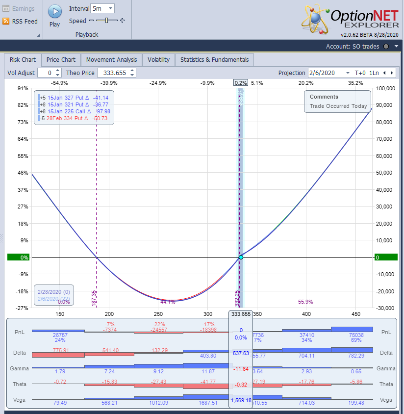This screenshot has width=404, height=414.
Task: Click the Delta value -775.91
Action: 60,350
